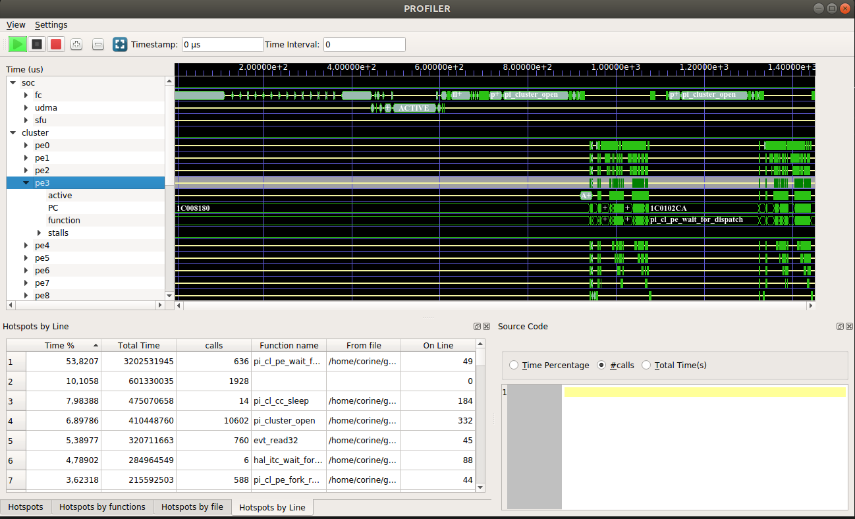
Task: Click the timeline horizontal scrollbar right arrow
Action: click(x=811, y=306)
